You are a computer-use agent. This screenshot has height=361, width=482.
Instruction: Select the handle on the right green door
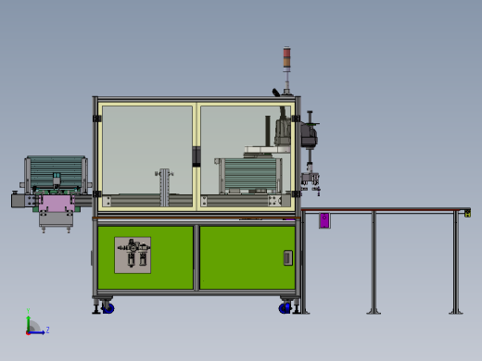(288, 257)
